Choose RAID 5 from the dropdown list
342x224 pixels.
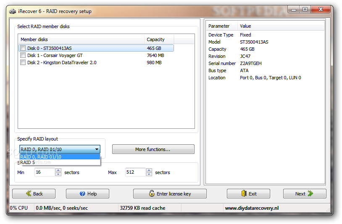(60, 162)
